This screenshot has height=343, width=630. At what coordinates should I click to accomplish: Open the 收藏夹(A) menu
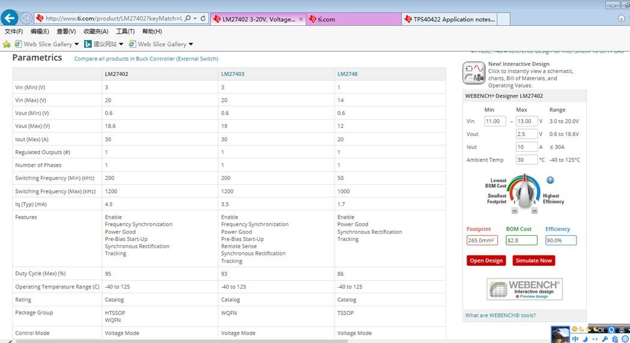(96, 31)
